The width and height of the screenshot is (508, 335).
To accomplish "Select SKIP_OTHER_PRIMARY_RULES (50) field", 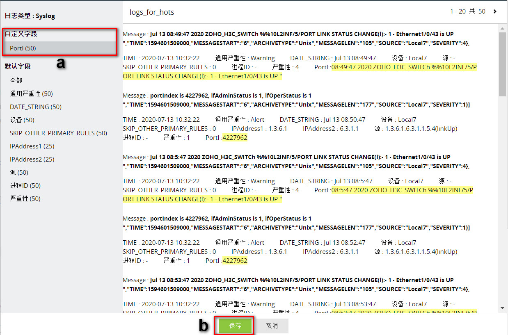I will 58,133.
